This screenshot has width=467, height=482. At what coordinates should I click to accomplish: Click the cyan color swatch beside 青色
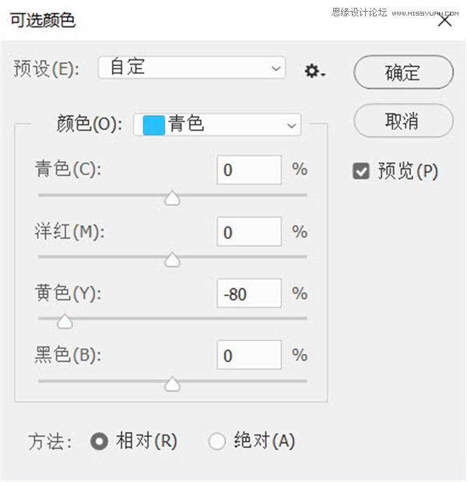(x=154, y=125)
